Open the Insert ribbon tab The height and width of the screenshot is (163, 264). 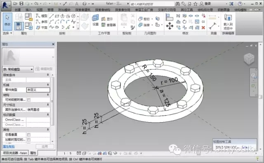(x=28, y=10)
